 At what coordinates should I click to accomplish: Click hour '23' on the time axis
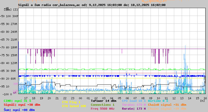pyautogui.click(x=73, y=98)
